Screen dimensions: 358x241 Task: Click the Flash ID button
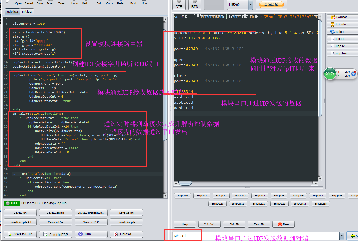pyautogui.click(x=259, y=224)
